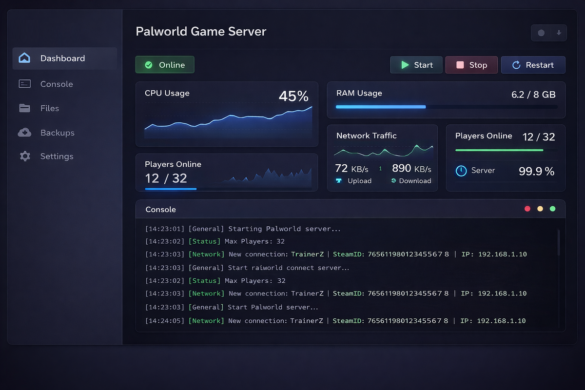The height and width of the screenshot is (390, 585).
Task: Click the Upload arrow icon near Network Traffic
Action: click(340, 181)
